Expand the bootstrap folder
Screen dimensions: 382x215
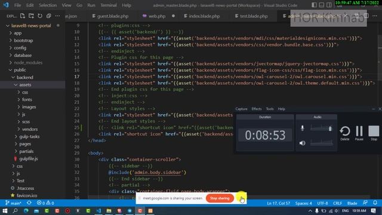[23, 41]
